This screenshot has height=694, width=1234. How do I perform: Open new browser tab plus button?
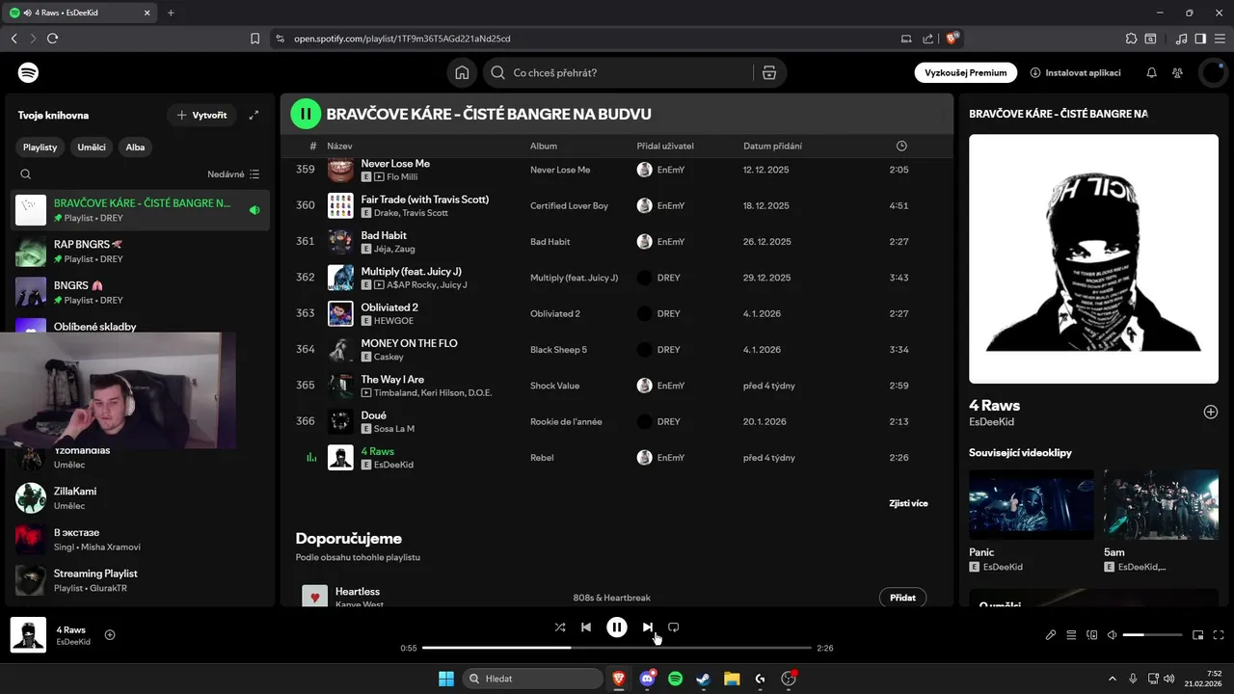171,13
